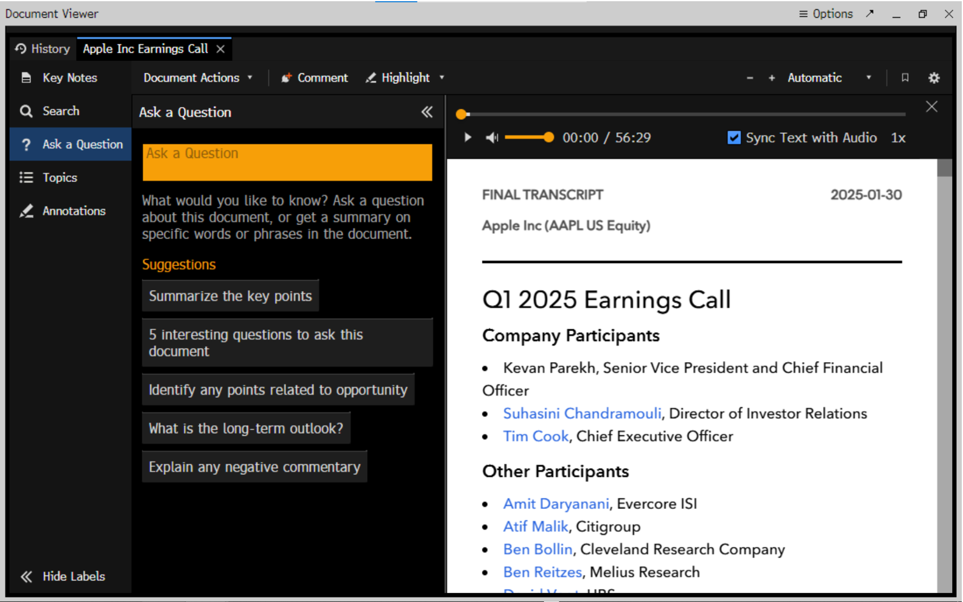
Task: Click the Search magnifier icon
Action: click(26, 111)
